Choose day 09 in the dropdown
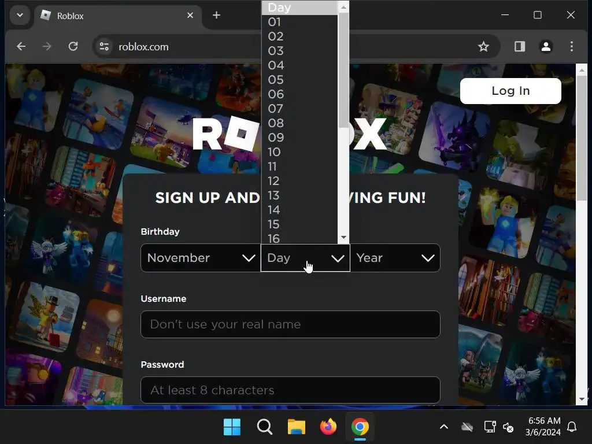592x444 pixels. click(299, 138)
